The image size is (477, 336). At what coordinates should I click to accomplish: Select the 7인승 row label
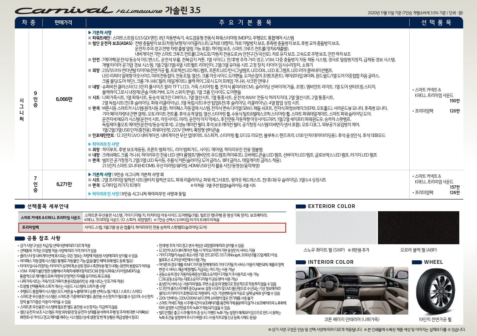(35, 184)
